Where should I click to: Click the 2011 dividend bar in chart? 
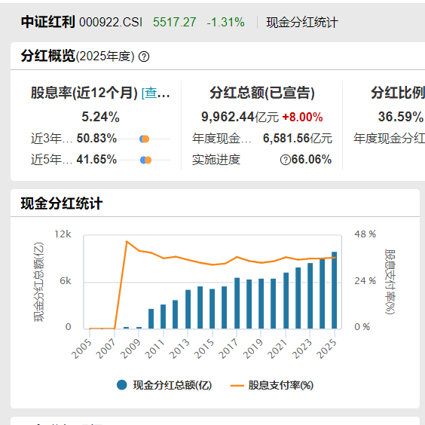tap(164, 316)
